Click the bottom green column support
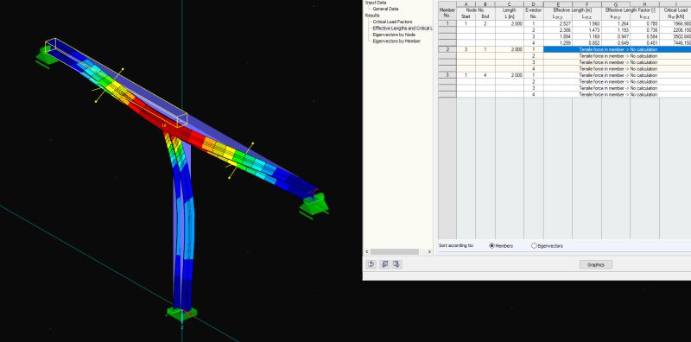This screenshot has height=342, width=691. pyautogui.click(x=182, y=313)
